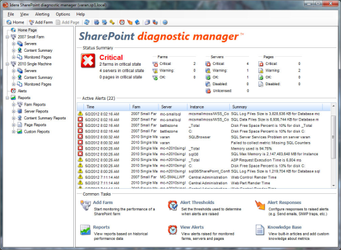
Task: Sort alerts by the Time column header
Action: (107, 107)
